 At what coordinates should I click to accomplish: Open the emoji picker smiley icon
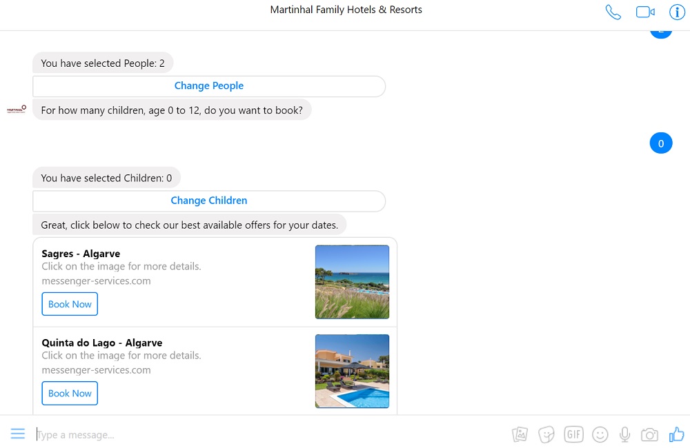pos(600,434)
